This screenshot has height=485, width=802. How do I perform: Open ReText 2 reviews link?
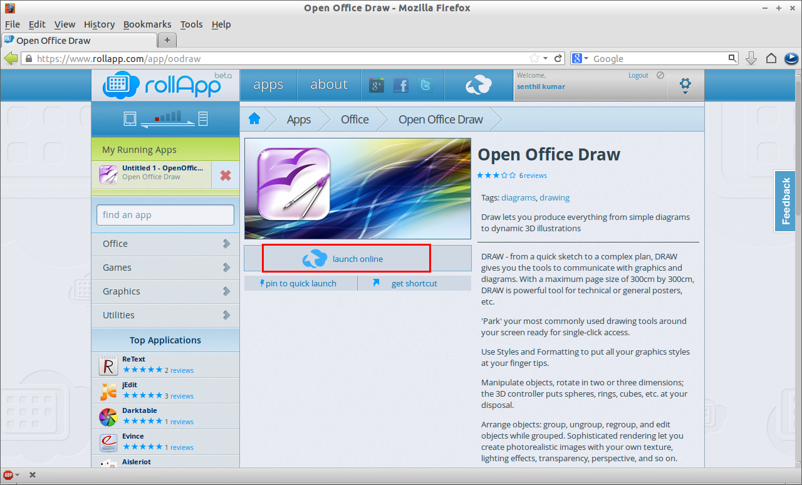pyautogui.click(x=179, y=370)
